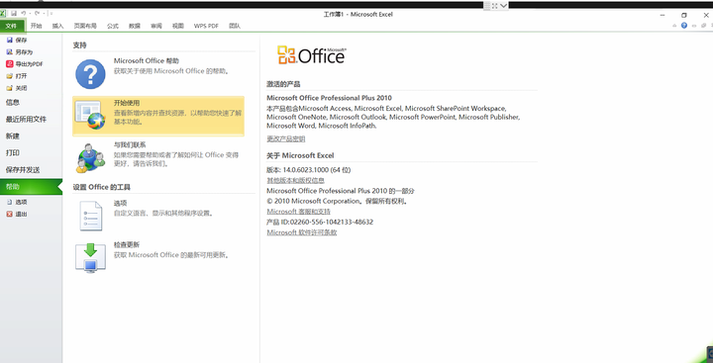Switch to the 插入 ribbon tab
The image size is (713, 363).
[57, 26]
